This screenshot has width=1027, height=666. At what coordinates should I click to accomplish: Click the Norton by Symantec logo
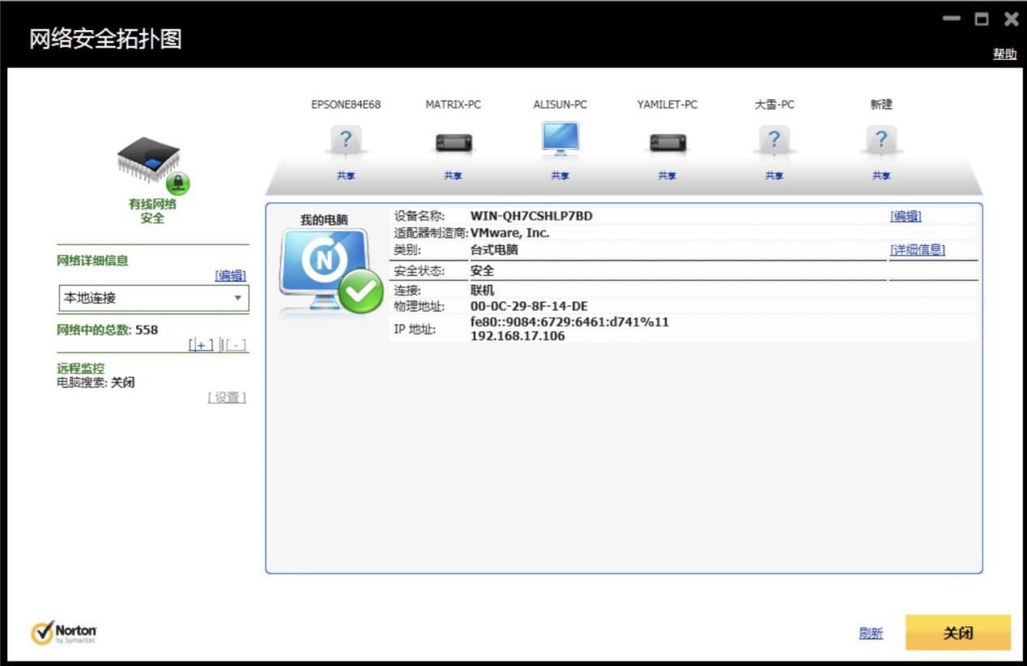[64, 633]
